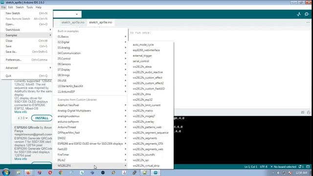The height and width of the screenshot is (176, 313).
Task: Open ws2812fx_audio_reactive example
Action: point(151,72)
